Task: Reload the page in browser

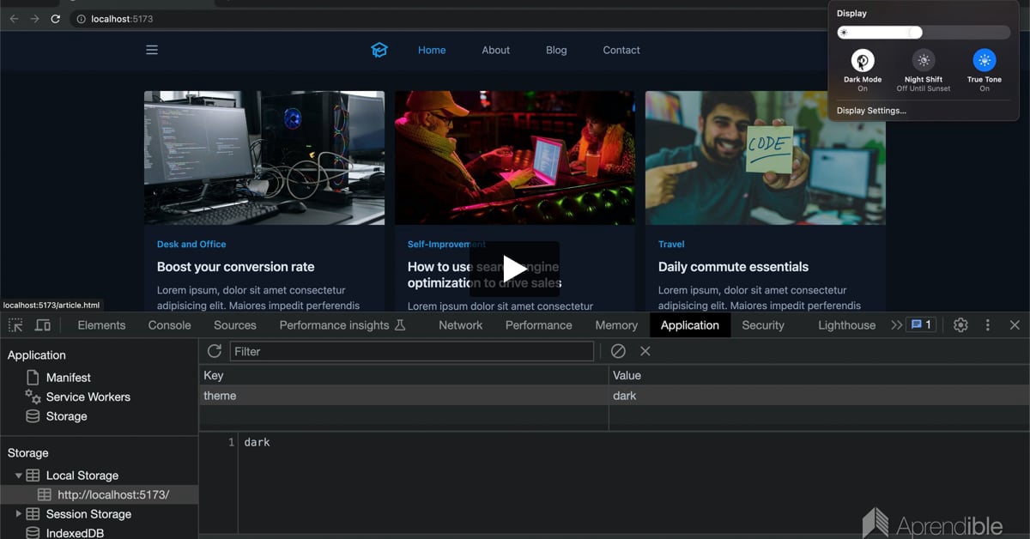Action: pyautogui.click(x=56, y=19)
